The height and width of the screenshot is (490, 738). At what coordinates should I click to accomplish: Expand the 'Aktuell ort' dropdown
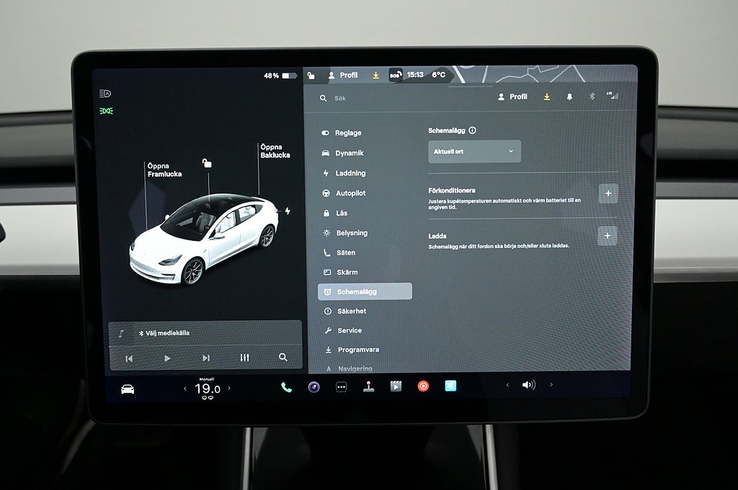pos(474,151)
